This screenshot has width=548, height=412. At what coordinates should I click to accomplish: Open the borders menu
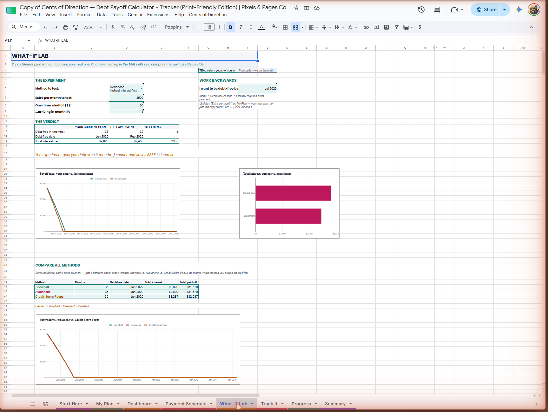coord(285,27)
